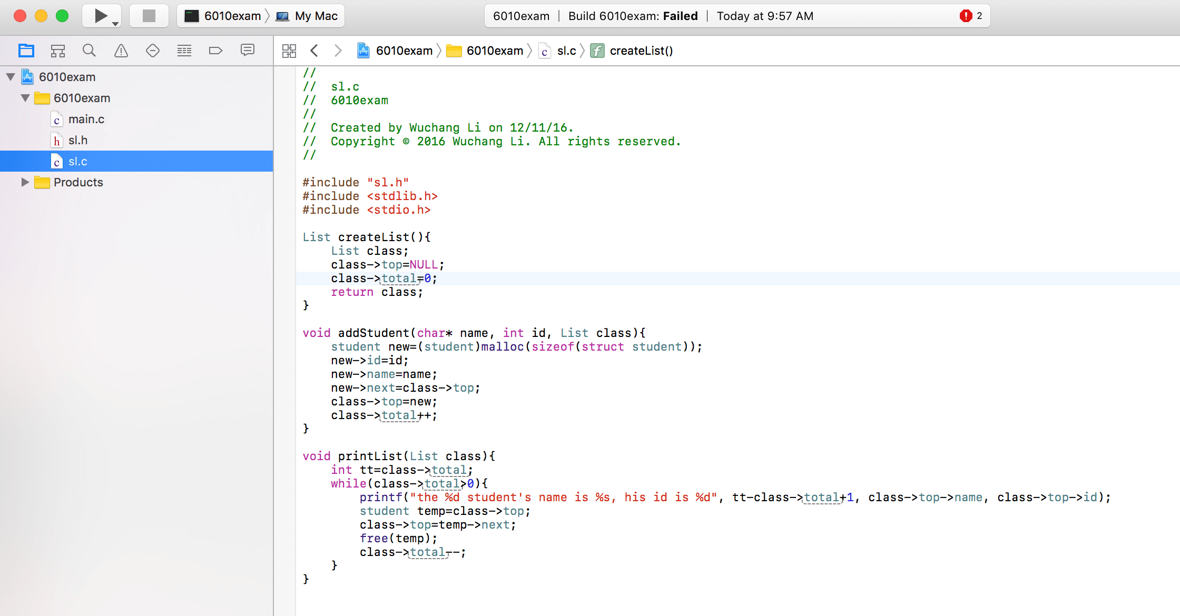Open the Find navigator magnifier
The height and width of the screenshot is (616, 1180).
click(x=89, y=50)
